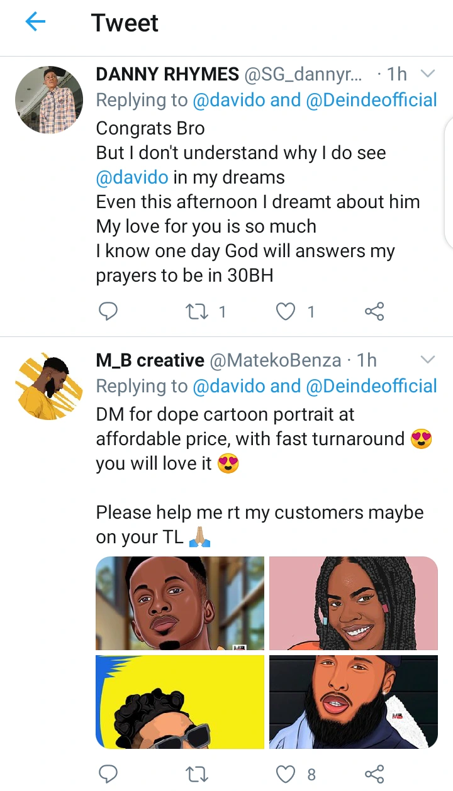Share M_B creative's tweet

pos(374,773)
